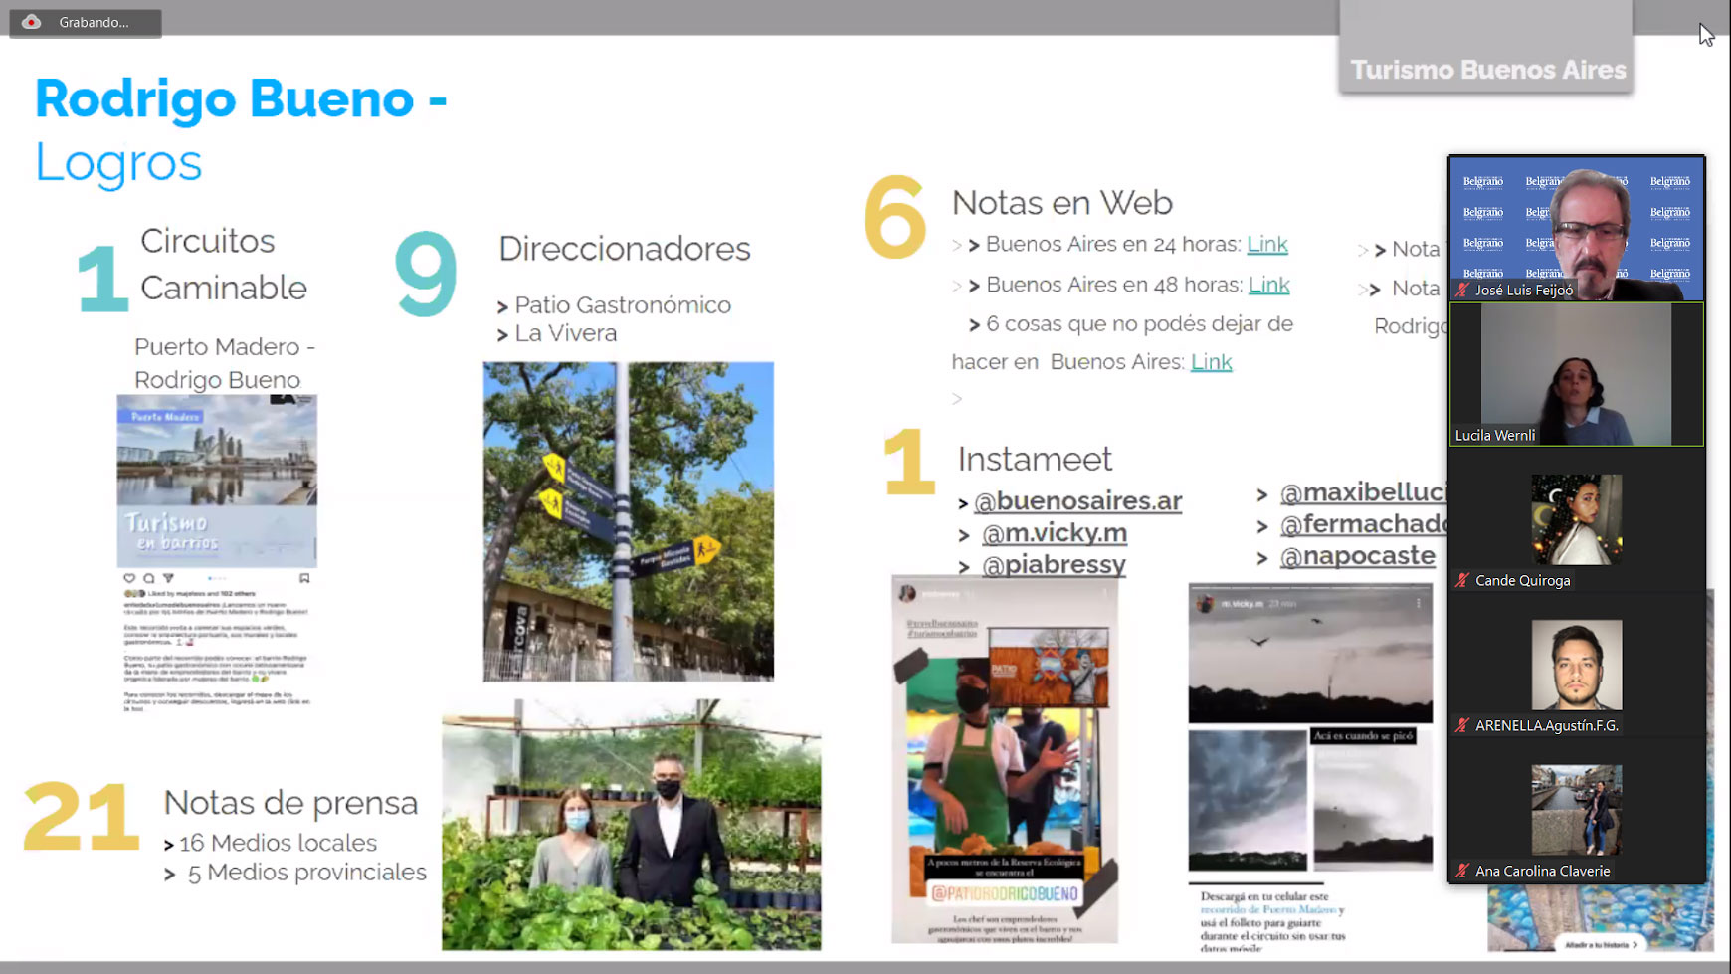Open the @m.vicky.m profile link
The width and height of the screenshot is (1731, 974).
(1054, 534)
